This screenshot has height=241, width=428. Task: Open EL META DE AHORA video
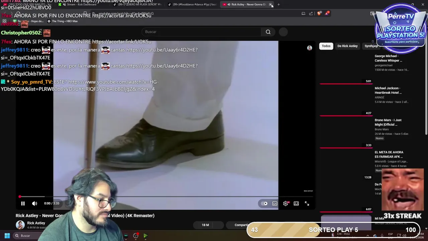[x=389, y=154]
